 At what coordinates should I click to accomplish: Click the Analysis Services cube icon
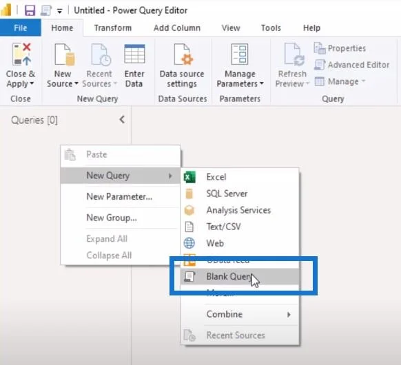[x=189, y=210]
